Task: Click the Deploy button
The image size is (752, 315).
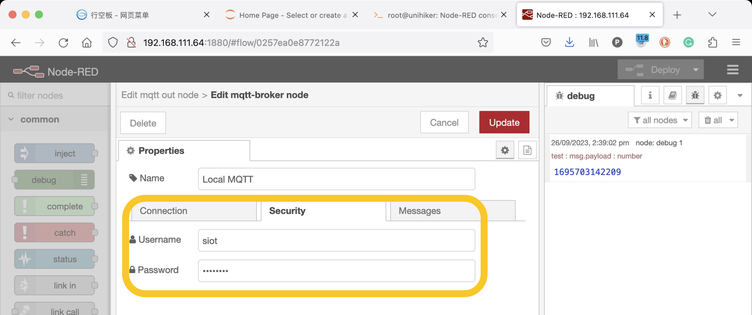Action: [653, 70]
